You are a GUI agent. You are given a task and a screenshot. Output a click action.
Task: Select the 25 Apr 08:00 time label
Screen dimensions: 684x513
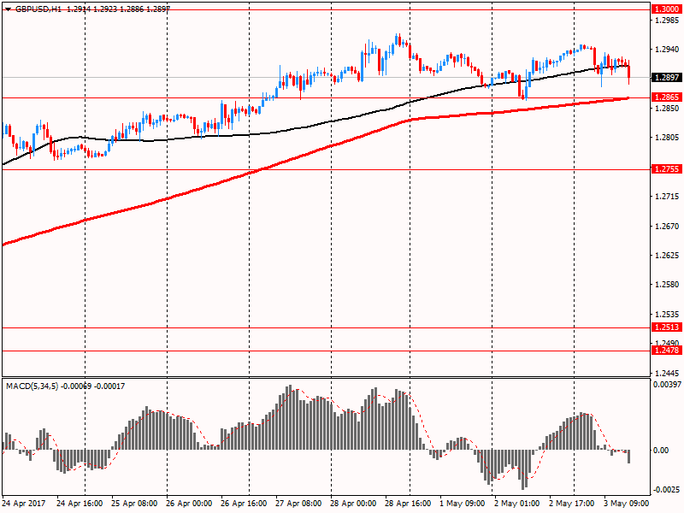pos(134,504)
